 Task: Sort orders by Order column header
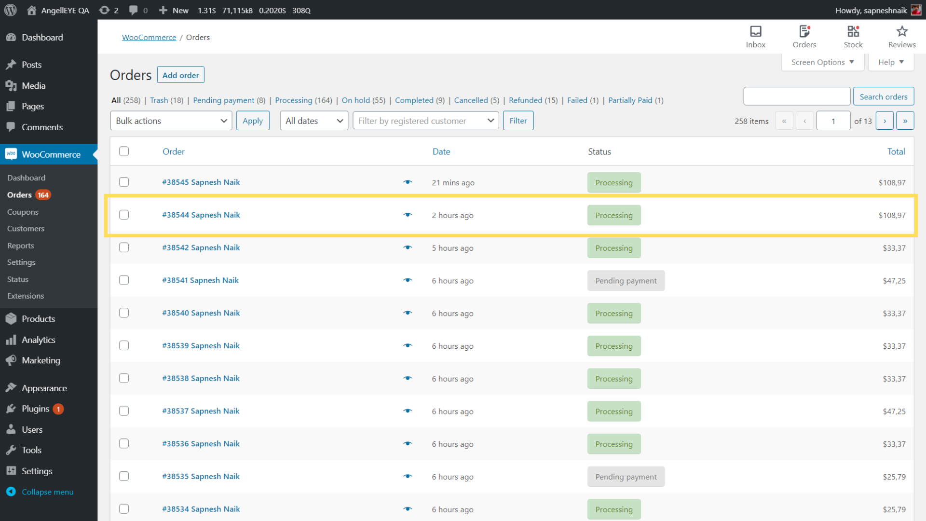174,151
